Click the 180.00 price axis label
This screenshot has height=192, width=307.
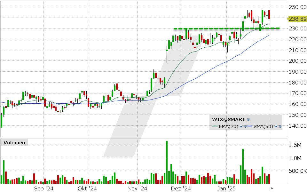click(298, 83)
